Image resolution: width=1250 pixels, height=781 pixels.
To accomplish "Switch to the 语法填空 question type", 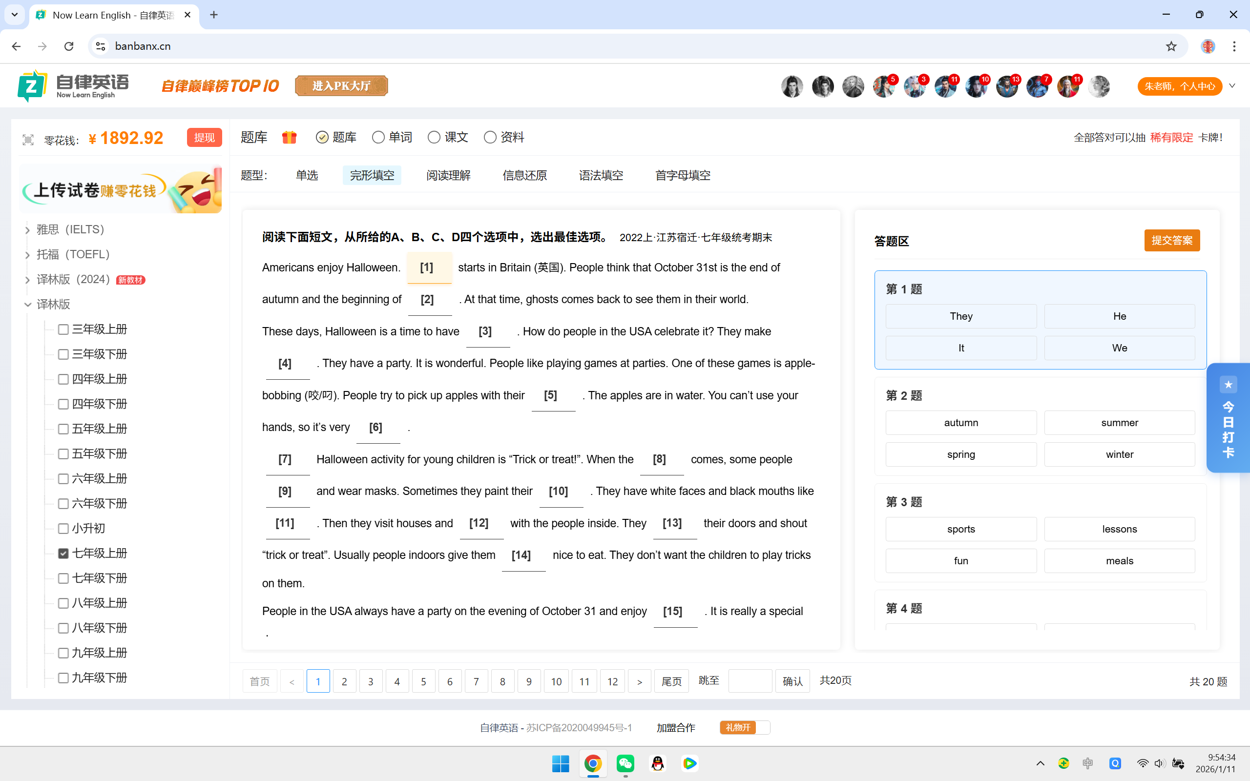I will point(601,176).
